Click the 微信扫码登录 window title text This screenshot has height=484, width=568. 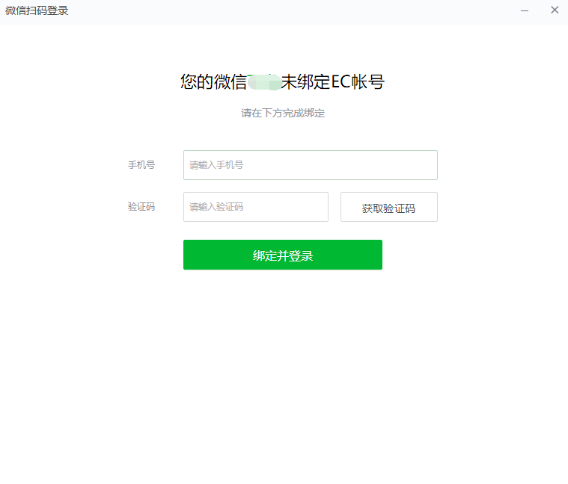37,10
